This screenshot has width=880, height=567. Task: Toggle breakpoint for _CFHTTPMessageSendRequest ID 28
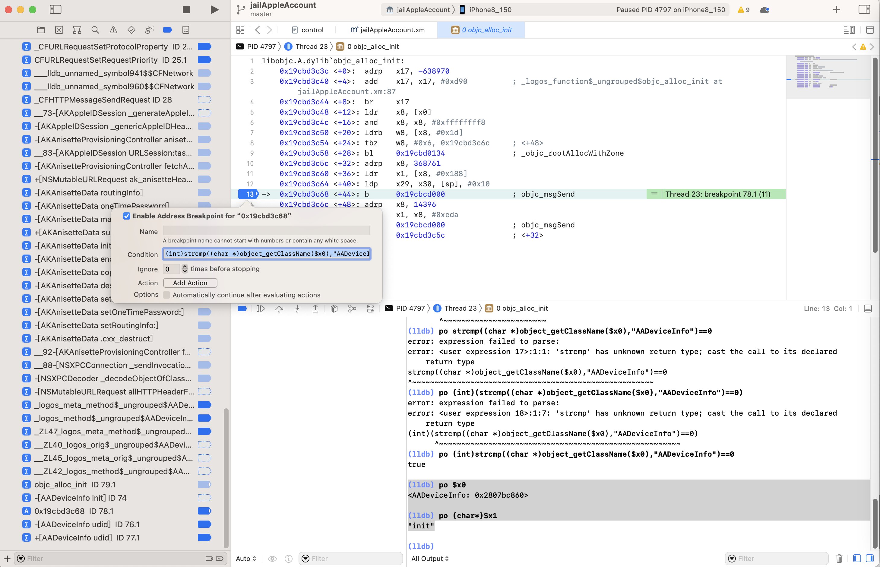coord(204,100)
